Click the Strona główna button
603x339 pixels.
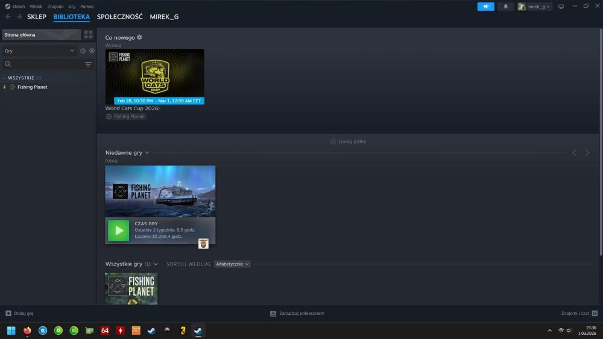tap(42, 34)
